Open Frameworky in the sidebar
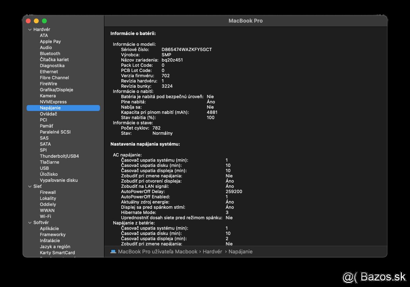This screenshot has width=410, height=287. click(x=53, y=235)
